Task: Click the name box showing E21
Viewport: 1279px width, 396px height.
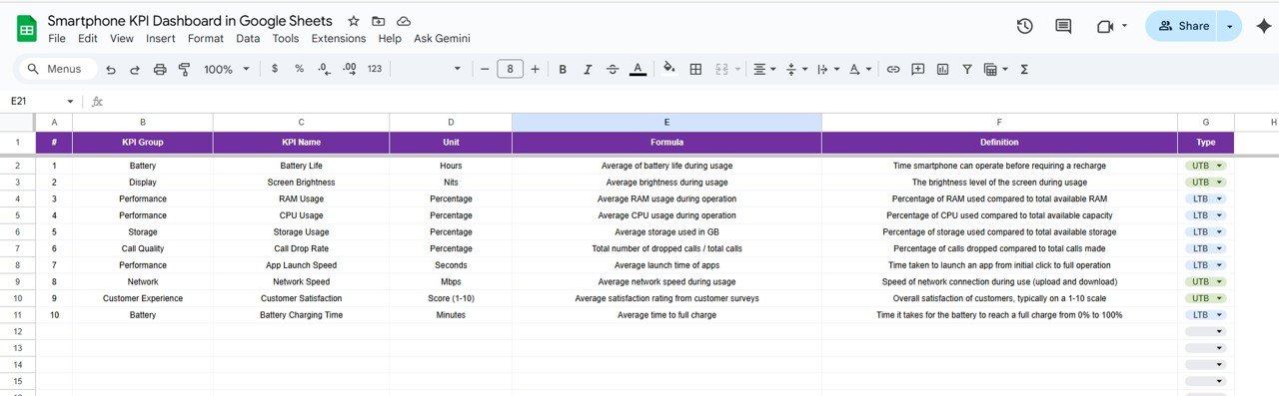Action: (35, 101)
